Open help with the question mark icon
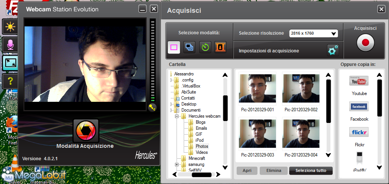Image resolution: width=389 pixels, height=184 pixels. (x=9, y=81)
